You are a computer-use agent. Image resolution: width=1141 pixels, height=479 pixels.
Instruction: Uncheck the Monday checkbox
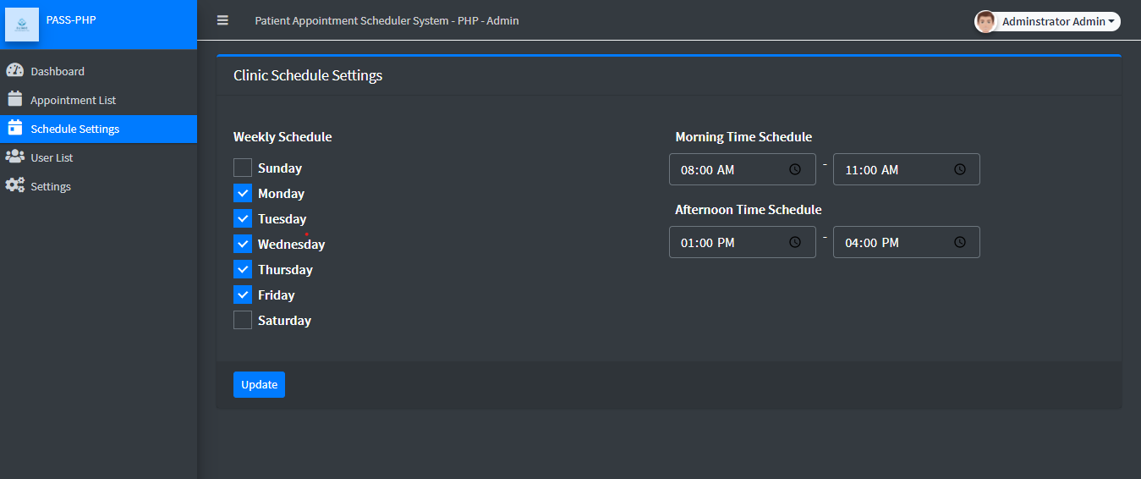243,193
